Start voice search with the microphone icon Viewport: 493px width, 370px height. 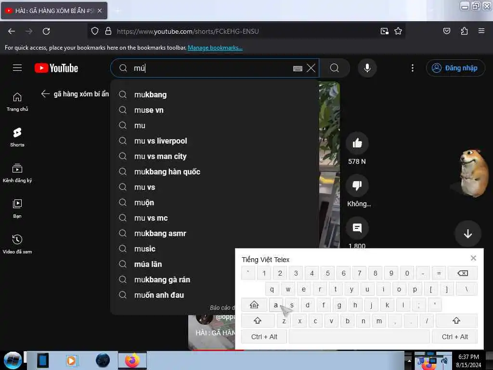tap(367, 68)
